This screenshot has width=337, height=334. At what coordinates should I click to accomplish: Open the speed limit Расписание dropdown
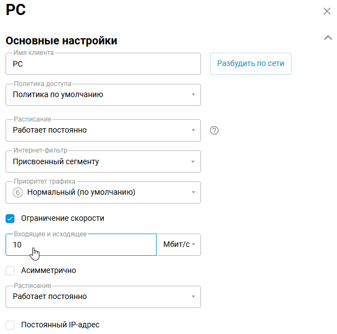[103, 297]
